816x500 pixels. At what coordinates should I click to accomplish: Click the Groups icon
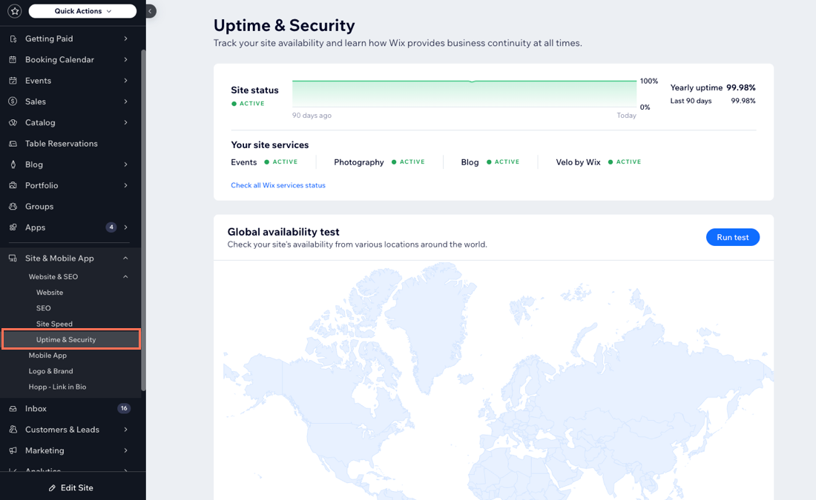point(13,207)
